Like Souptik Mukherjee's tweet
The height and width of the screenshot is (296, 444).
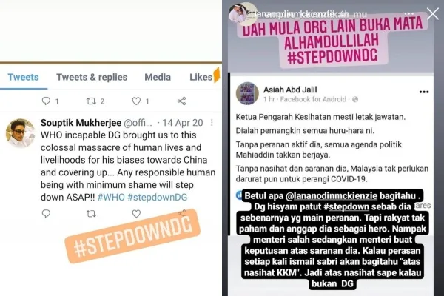click(x=136, y=213)
